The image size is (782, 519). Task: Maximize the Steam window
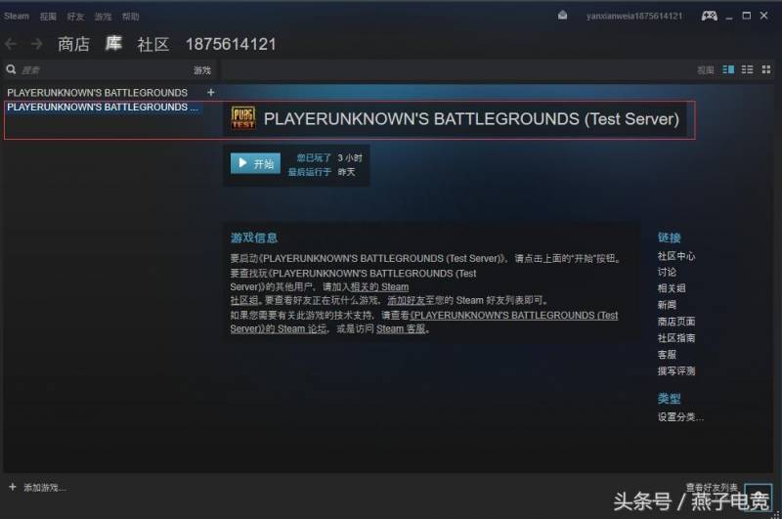[747, 16]
